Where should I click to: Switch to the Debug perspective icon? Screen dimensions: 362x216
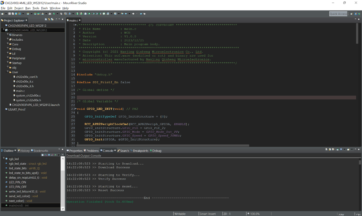(359, 14)
